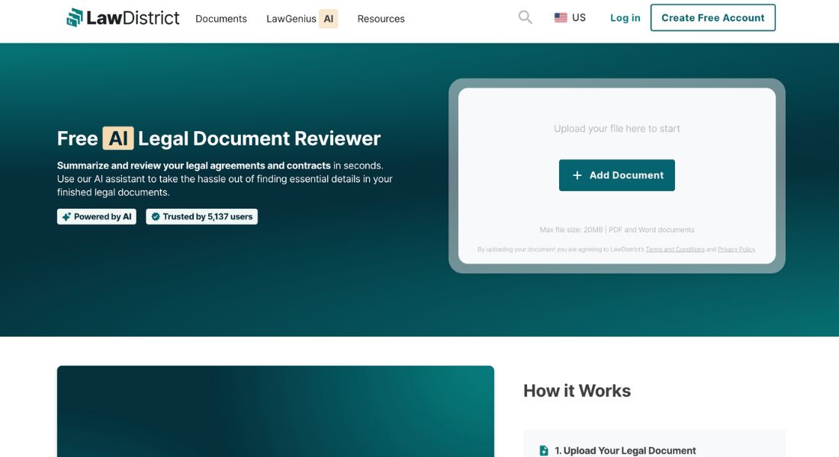Click Create Free Account button

click(712, 18)
